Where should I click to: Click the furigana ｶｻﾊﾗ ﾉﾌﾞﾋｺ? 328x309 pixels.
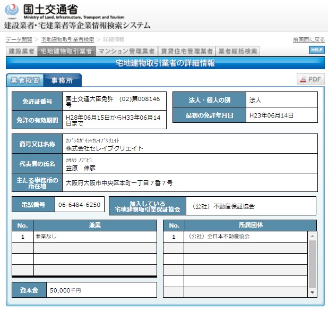point(79,160)
